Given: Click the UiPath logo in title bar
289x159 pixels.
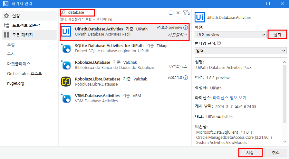Looking at the screenshot, I should [6, 4].
